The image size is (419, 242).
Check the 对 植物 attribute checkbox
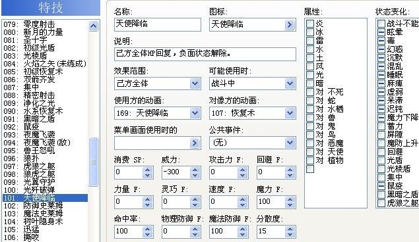tap(310, 160)
